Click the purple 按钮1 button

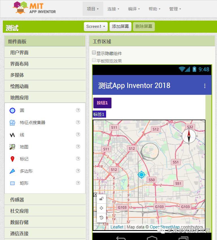point(102,103)
